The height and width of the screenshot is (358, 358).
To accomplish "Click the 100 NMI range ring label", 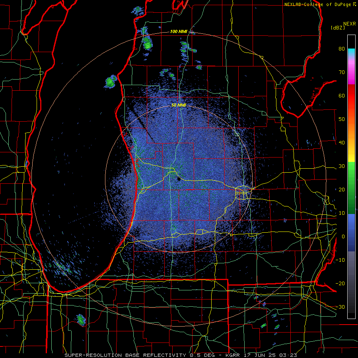I will point(179,31).
